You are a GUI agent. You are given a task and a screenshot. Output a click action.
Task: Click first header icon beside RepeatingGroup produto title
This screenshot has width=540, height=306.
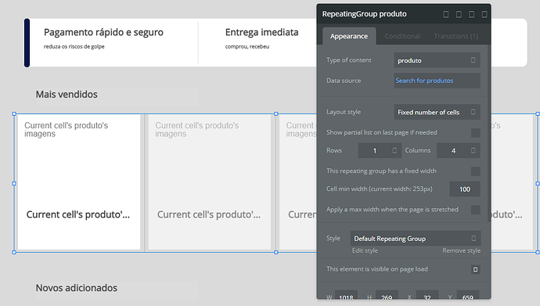click(445, 14)
